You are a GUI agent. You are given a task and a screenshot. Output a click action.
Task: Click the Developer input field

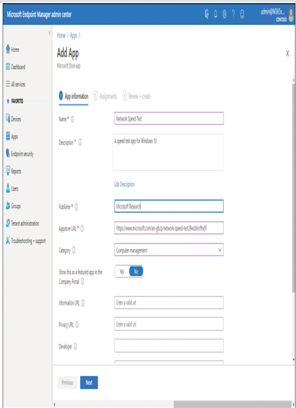169,345
